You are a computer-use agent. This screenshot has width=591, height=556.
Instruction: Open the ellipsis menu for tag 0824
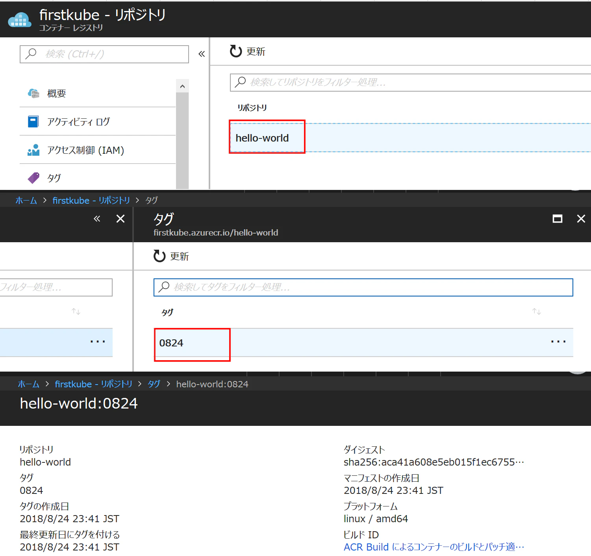pos(558,342)
